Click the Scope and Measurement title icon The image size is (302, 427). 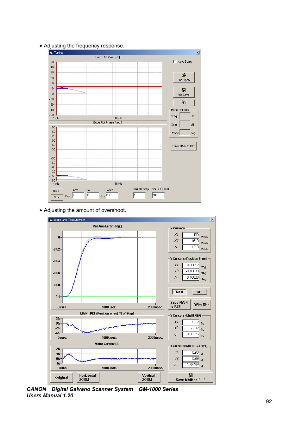click(x=51, y=220)
